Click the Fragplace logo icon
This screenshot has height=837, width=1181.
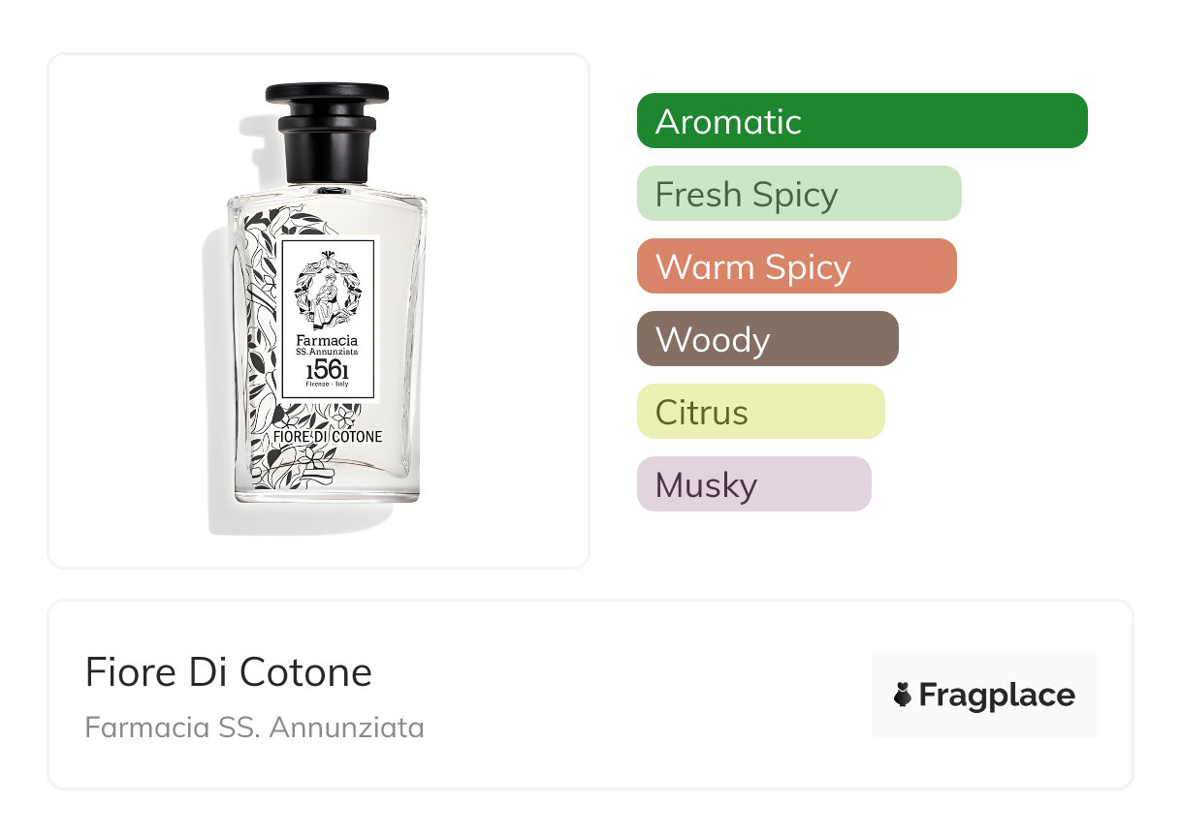(903, 695)
